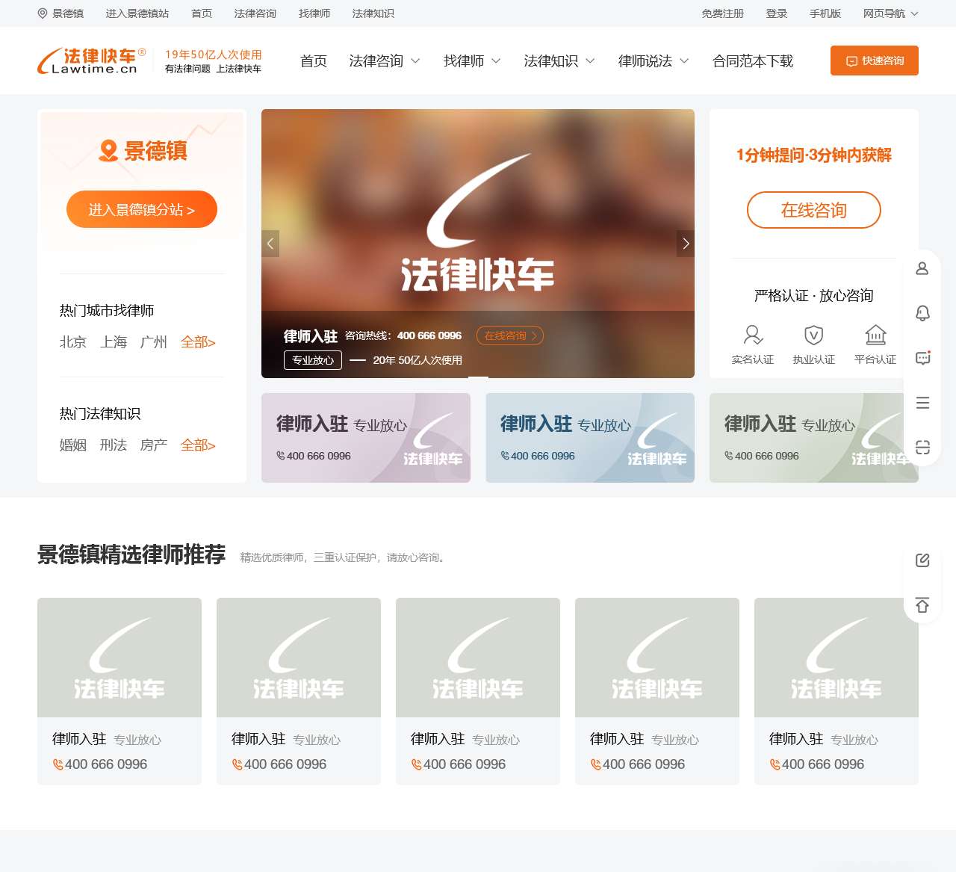Select 首页 in the main navigation
The image size is (956, 872).
coord(313,61)
